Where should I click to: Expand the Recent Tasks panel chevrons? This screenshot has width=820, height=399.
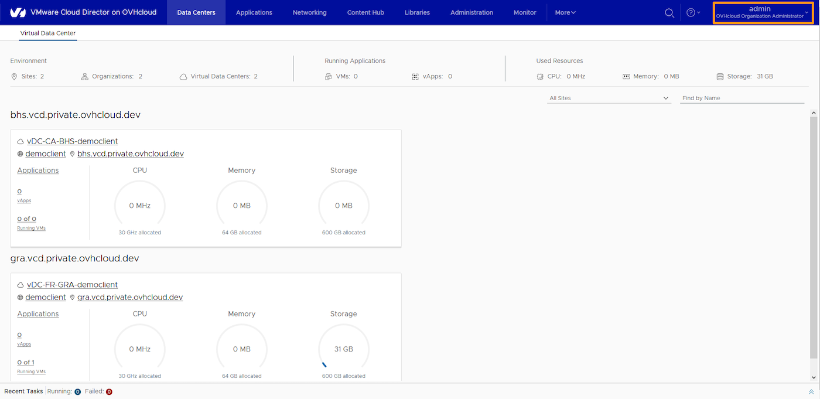click(x=811, y=391)
